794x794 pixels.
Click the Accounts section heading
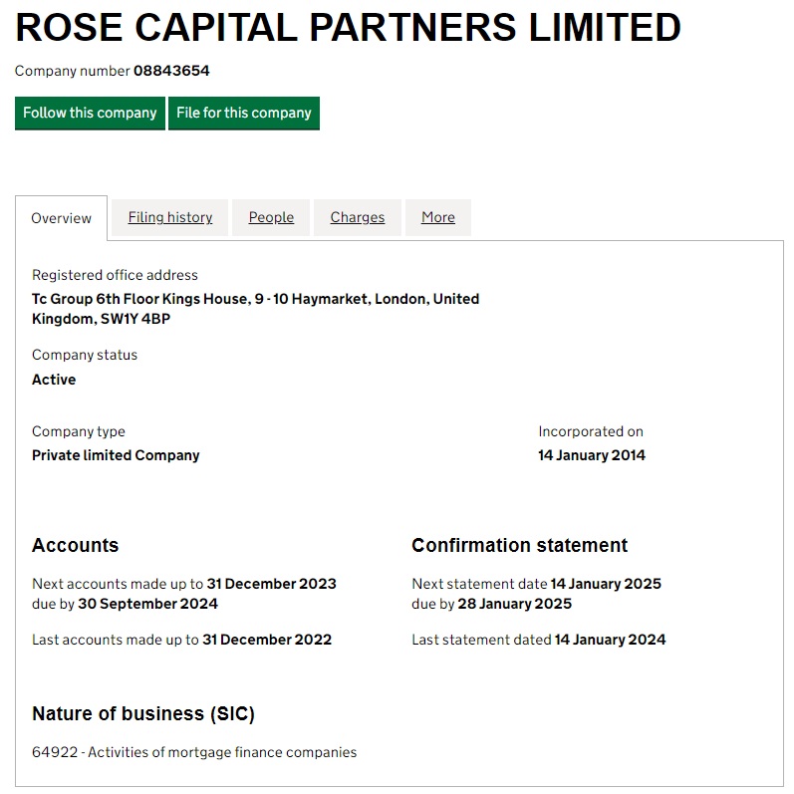[x=75, y=545]
